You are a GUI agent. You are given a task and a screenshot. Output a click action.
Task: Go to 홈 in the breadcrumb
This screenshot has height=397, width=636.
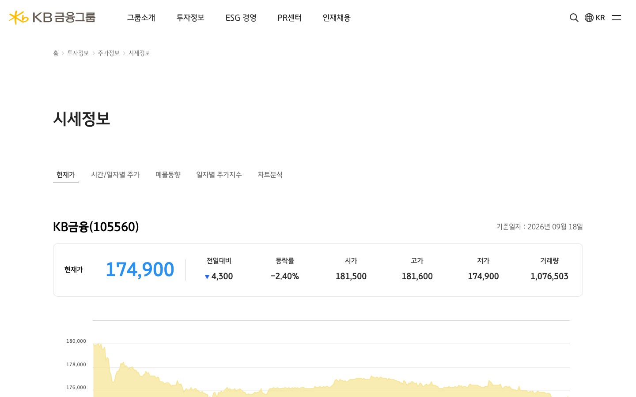pos(56,53)
